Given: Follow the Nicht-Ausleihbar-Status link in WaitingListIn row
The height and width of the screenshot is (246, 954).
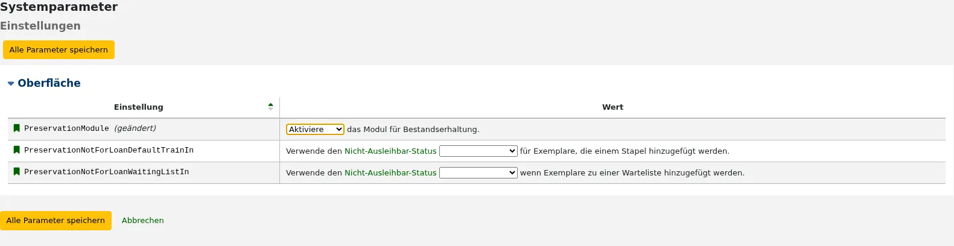Looking at the screenshot, I should (390, 172).
